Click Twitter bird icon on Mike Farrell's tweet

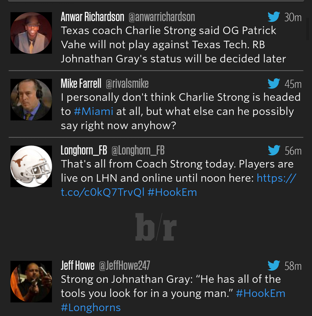coord(273,83)
